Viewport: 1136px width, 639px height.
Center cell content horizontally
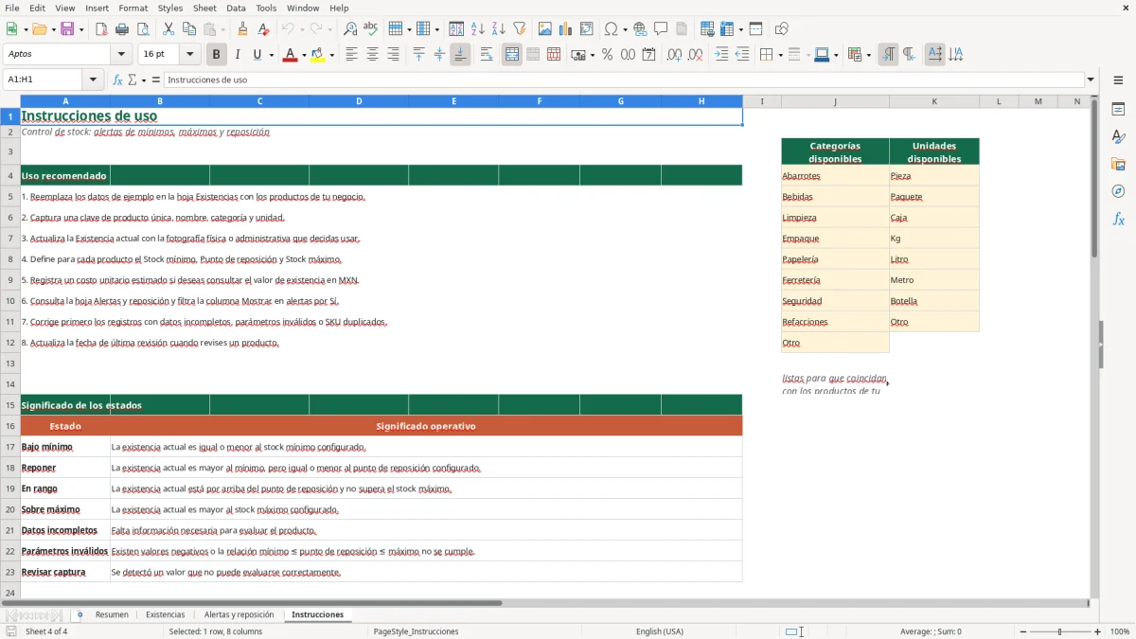point(372,55)
